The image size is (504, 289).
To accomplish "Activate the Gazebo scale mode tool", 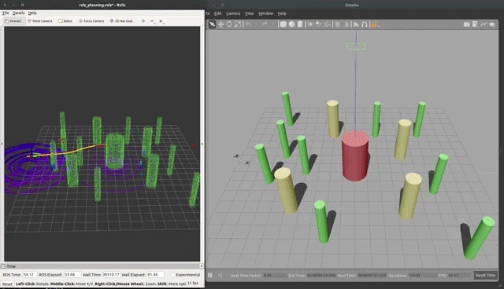I will point(238,24).
